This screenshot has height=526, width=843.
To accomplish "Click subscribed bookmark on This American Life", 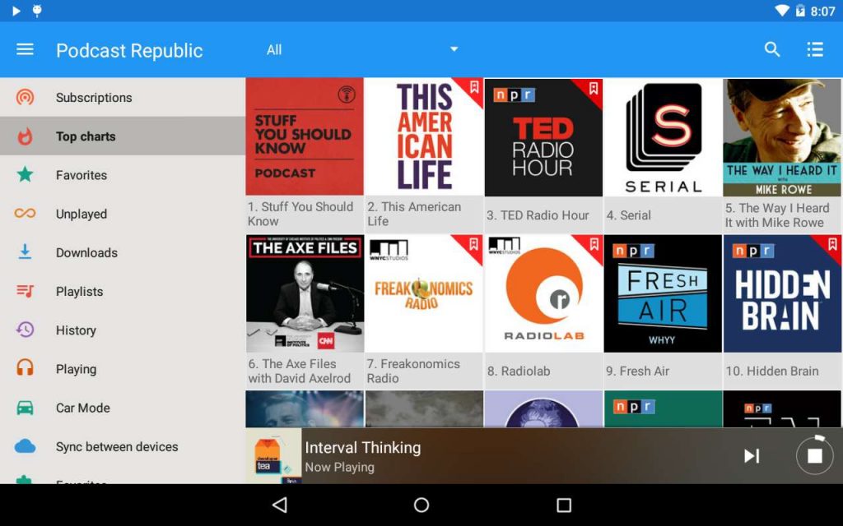I will 474,87.
